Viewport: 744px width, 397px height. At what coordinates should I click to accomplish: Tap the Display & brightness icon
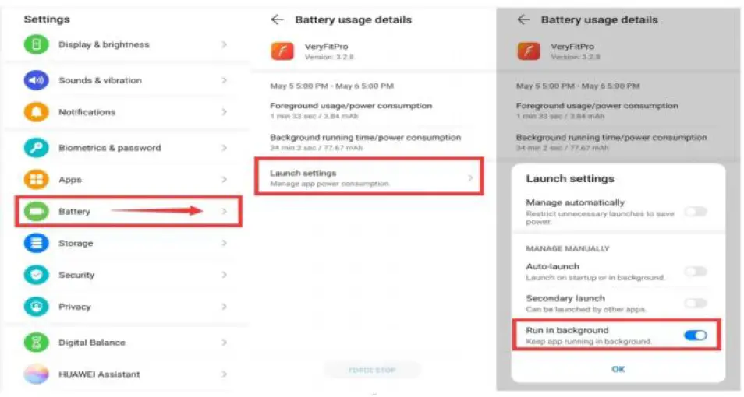pos(36,44)
